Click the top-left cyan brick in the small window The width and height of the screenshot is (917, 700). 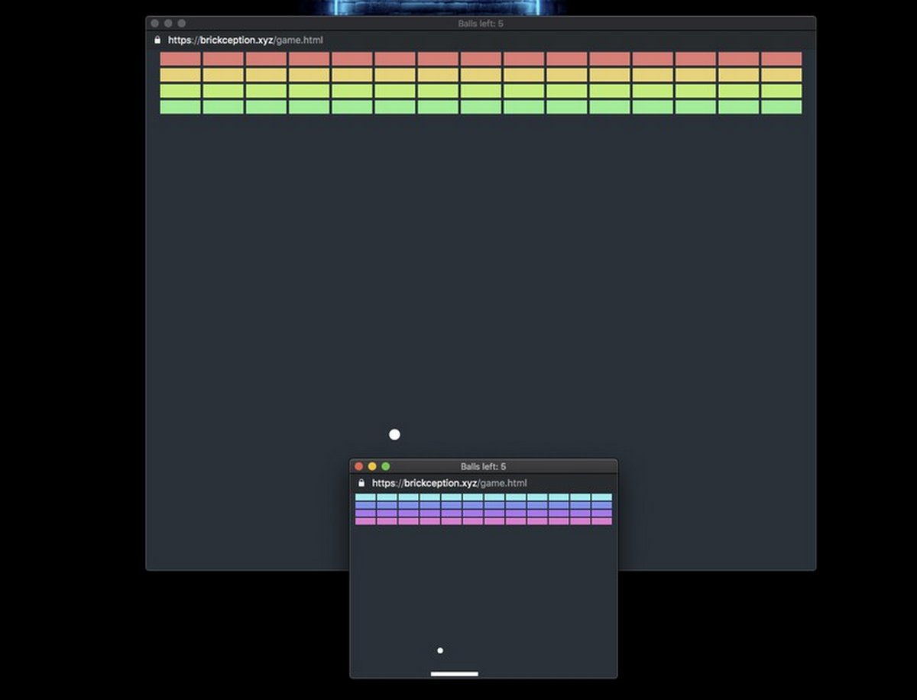(365, 497)
